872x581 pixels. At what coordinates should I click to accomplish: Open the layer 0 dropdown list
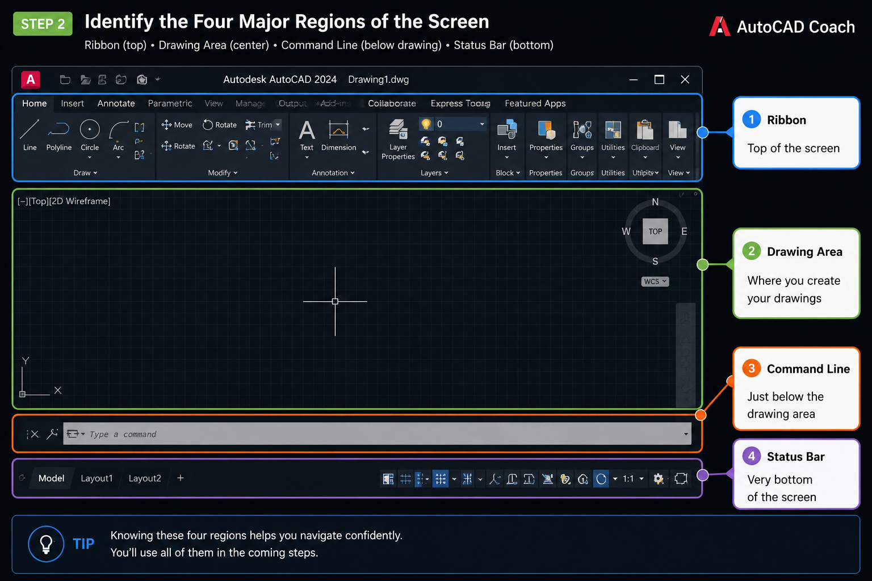point(482,124)
